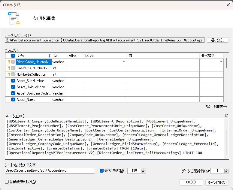
Task: Click the キャンセル(C) button
Action: point(217,182)
